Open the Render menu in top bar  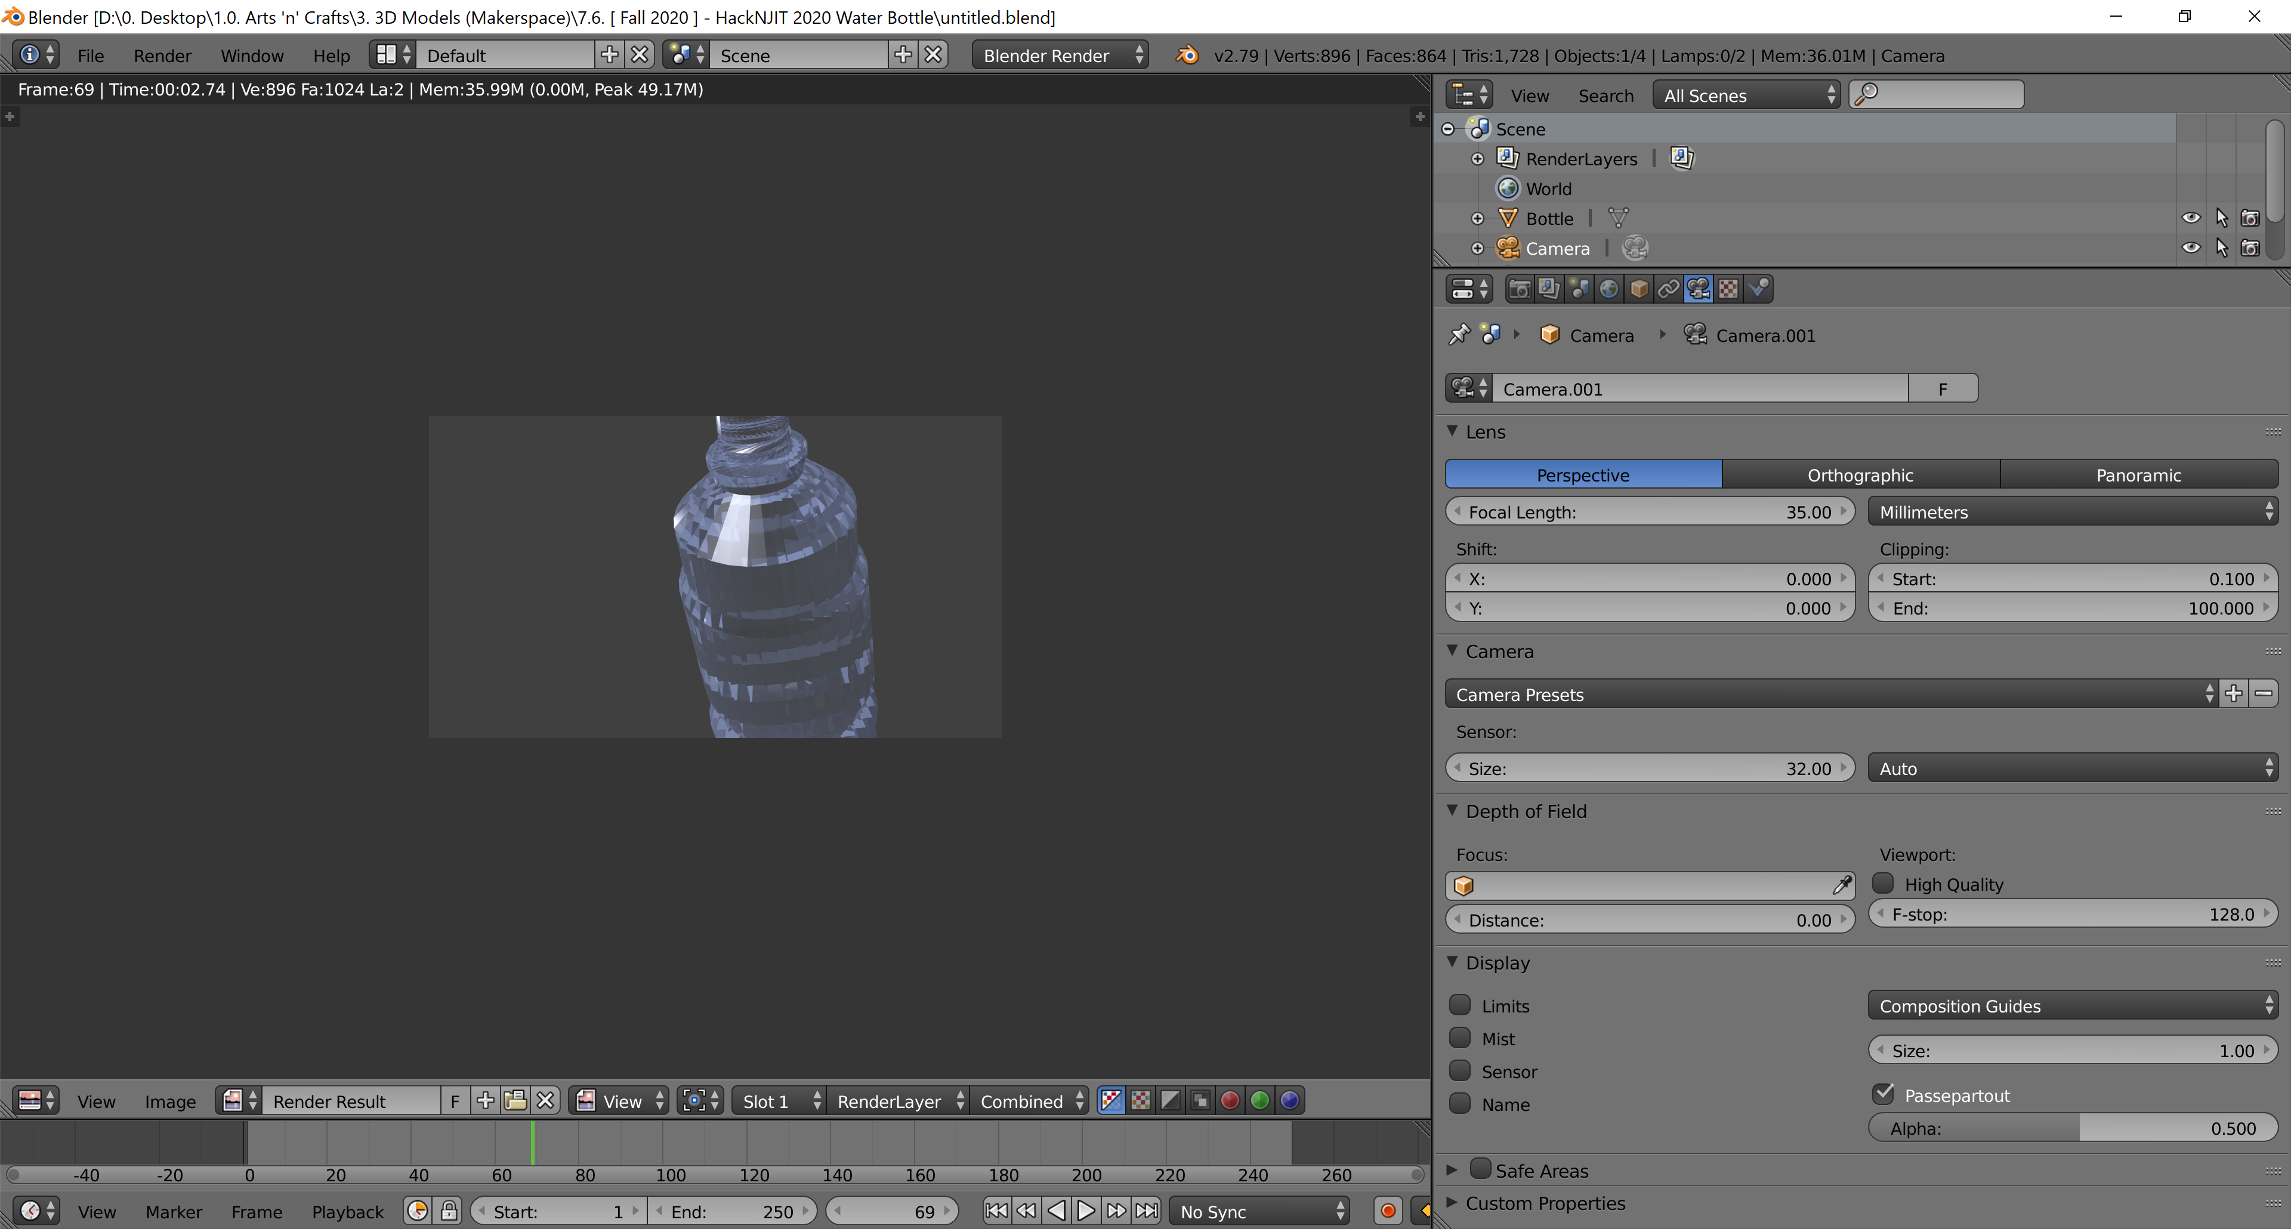tap(162, 55)
